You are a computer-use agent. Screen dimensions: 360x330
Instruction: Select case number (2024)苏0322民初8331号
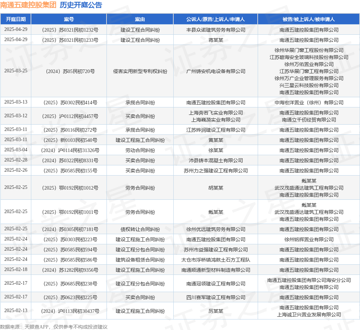pyautogui.click(x=69, y=160)
